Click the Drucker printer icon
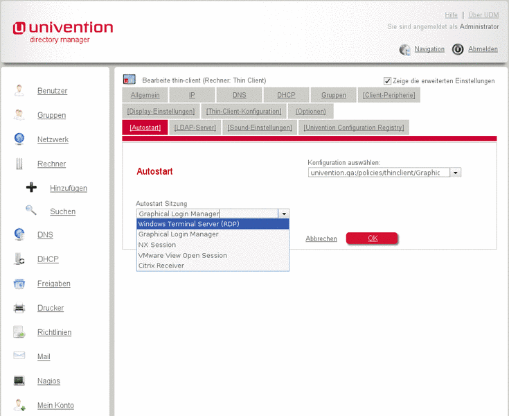Viewport: 509px width, 416px height. click(19, 308)
